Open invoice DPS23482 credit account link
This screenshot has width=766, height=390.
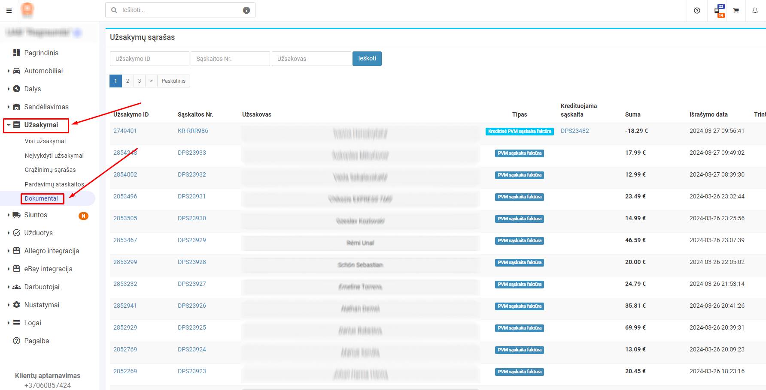tap(575, 131)
